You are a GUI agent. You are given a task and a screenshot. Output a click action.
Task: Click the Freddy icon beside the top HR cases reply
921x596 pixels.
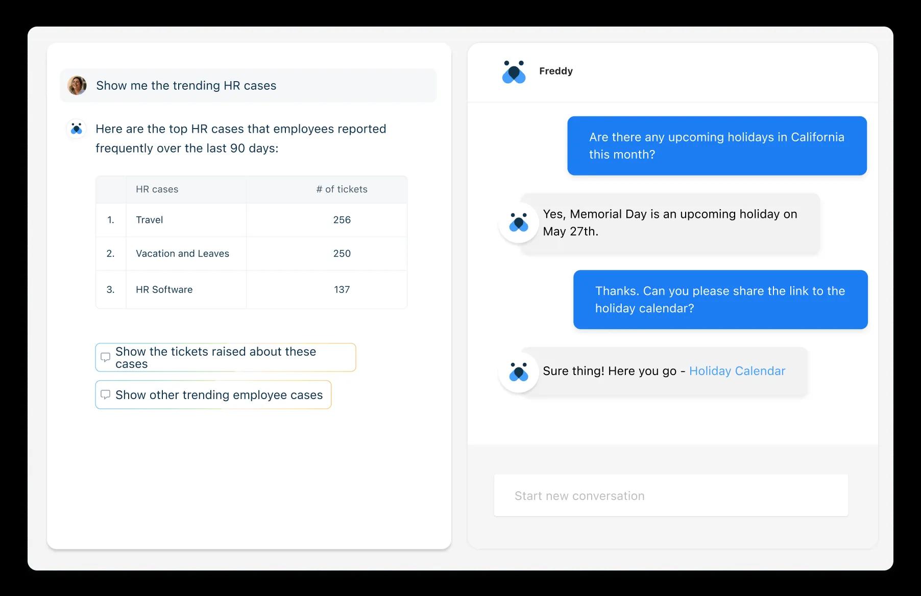click(77, 129)
